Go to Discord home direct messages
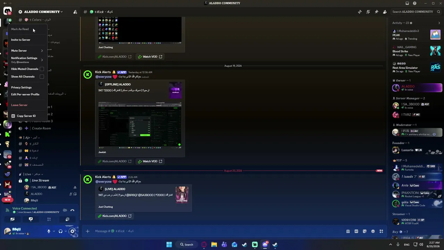This screenshot has height=250, width=444. point(7,11)
